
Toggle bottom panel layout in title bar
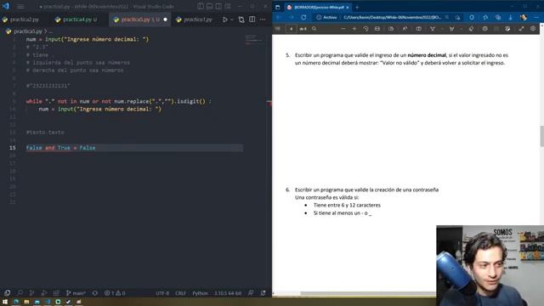pos(210,6)
